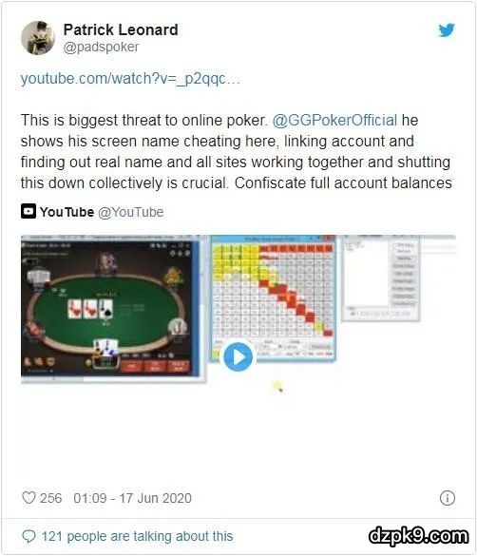
Task: Click the 01:09 - 17 Jun 2020 timestamp
Action: click(x=132, y=498)
